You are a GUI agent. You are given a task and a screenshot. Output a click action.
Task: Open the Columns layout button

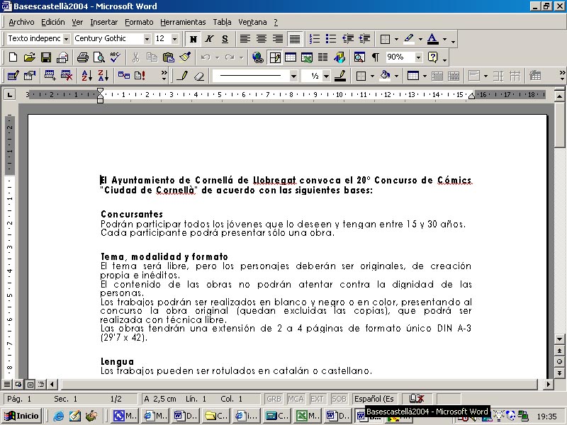coord(323,57)
